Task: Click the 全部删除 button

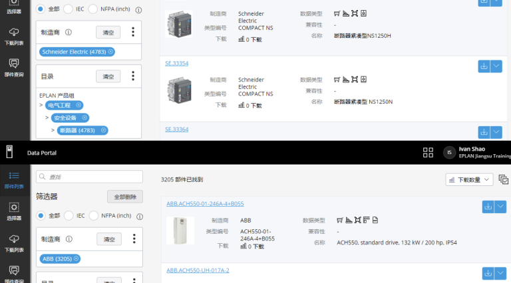Action: click(124, 197)
